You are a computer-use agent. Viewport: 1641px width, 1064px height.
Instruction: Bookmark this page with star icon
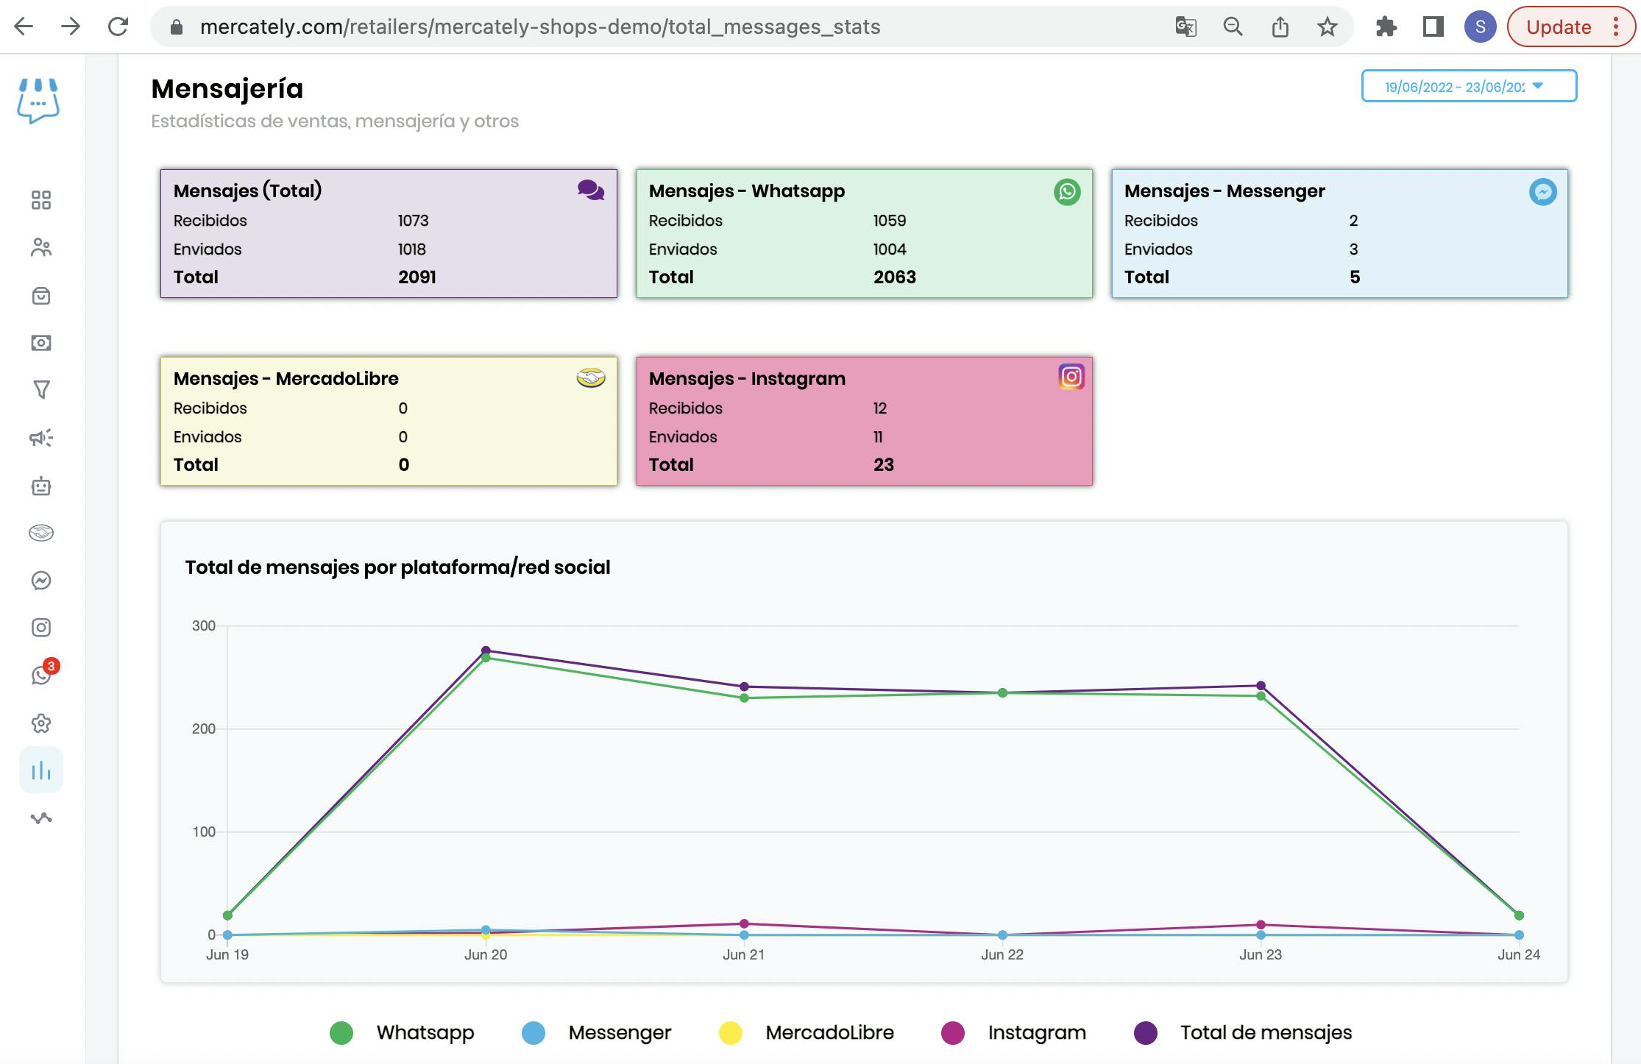coord(1328,27)
